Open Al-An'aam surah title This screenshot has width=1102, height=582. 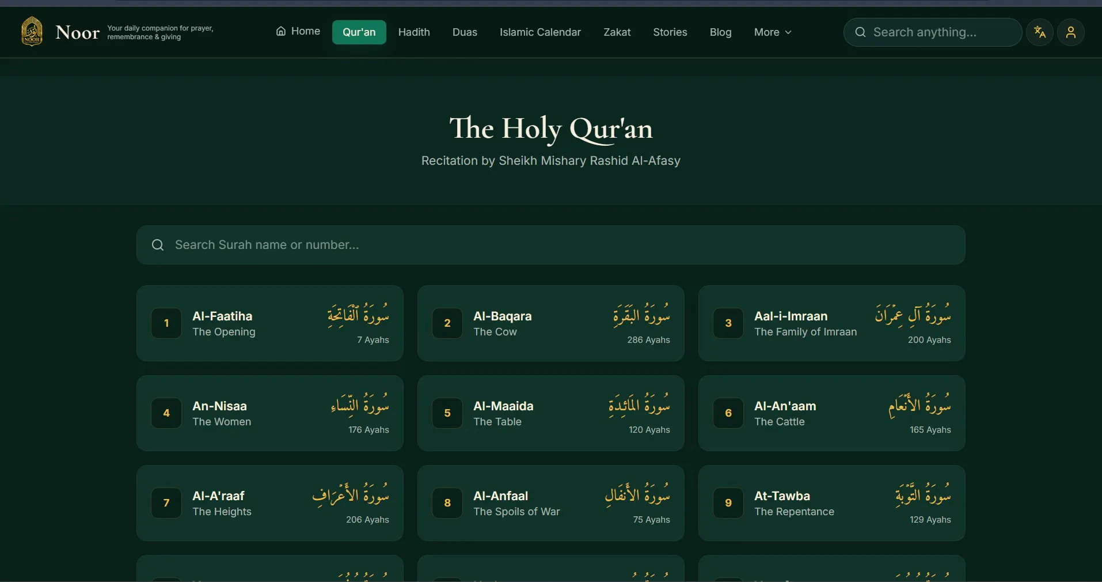785,406
